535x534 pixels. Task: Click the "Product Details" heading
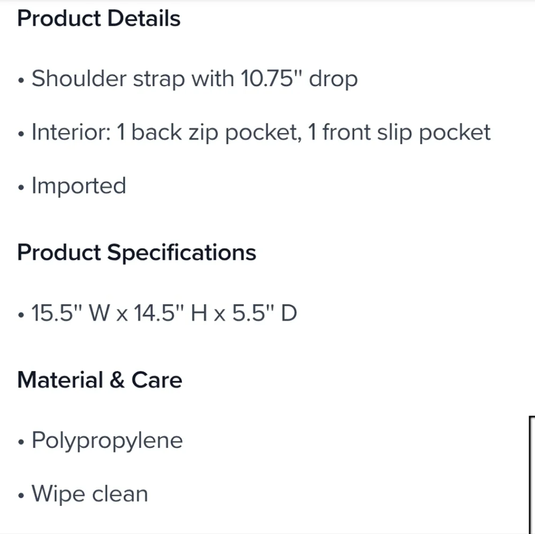[98, 19]
